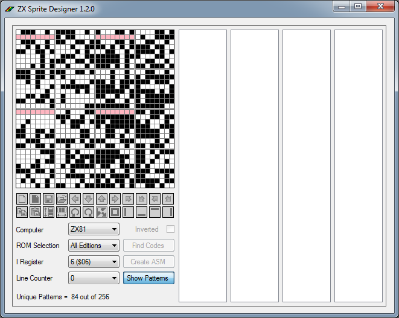Toggle the Inverted checkbox

tap(170, 229)
